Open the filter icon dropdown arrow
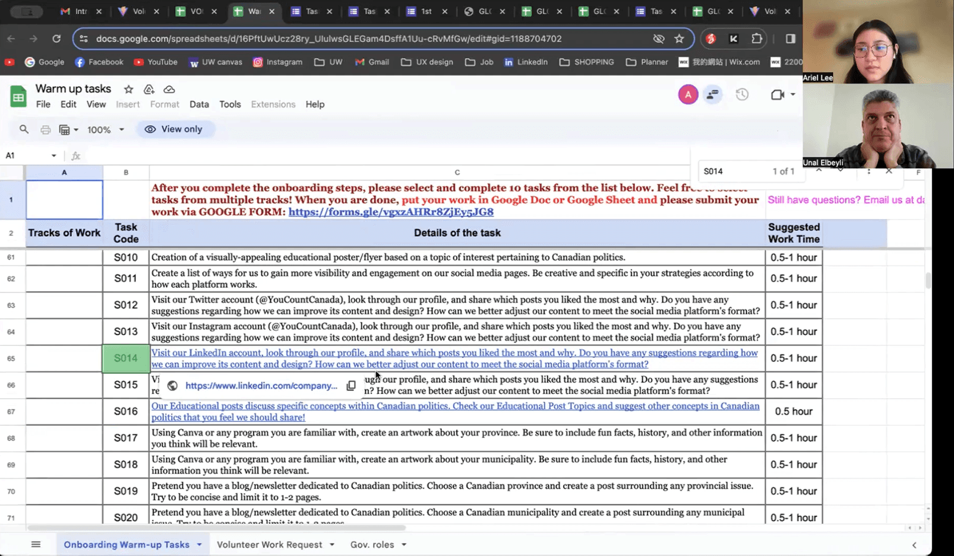This screenshot has width=954, height=556. pyautogui.click(x=76, y=129)
